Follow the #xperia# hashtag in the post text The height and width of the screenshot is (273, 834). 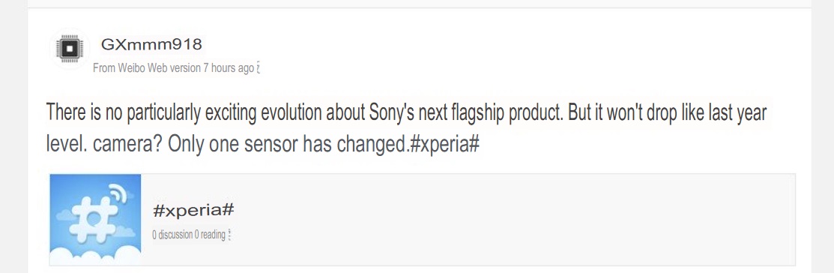[444, 145]
